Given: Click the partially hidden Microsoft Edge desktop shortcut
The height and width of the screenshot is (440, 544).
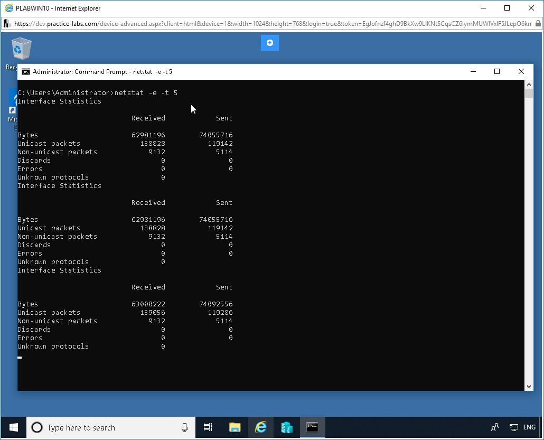Looking at the screenshot, I should pos(13,109).
